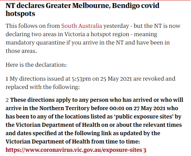Click the '25 May 2021' date text
Screen dimensions: 191x156
pyautogui.click(x=116, y=79)
